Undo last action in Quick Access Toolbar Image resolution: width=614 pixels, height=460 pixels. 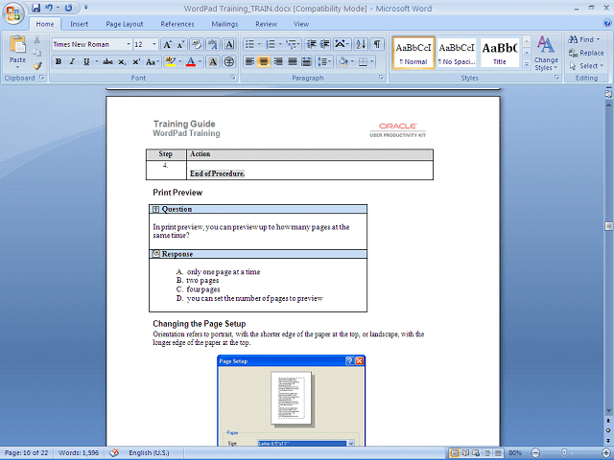tap(49, 8)
